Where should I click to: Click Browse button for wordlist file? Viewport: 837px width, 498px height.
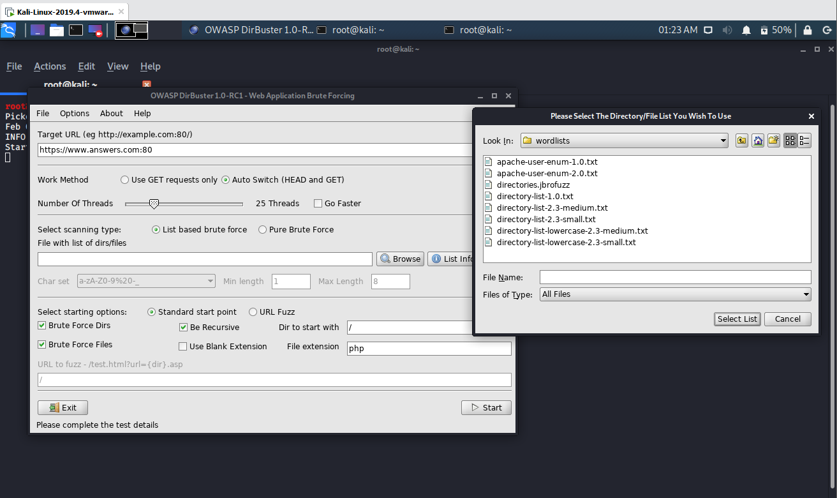click(x=400, y=259)
